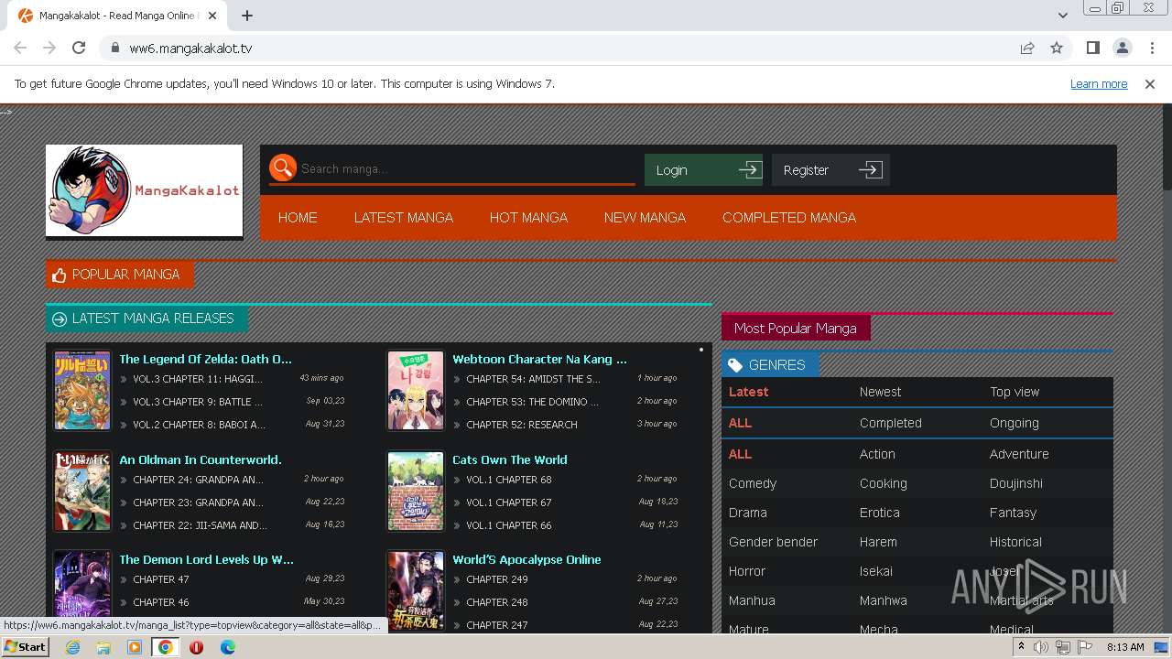
Task: Dismiss the Chrome update notification bar
Action: (x=1150, y=83)
